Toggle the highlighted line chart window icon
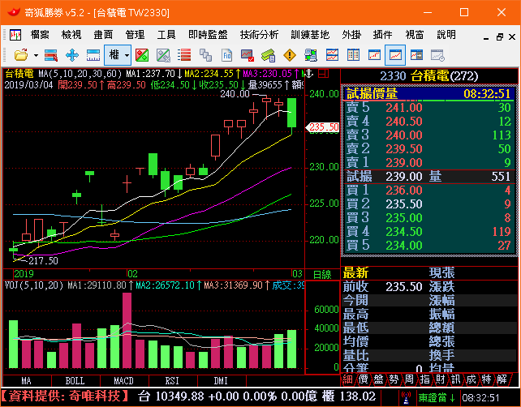This screenshot has width=521, height=407. coord(395,55)
